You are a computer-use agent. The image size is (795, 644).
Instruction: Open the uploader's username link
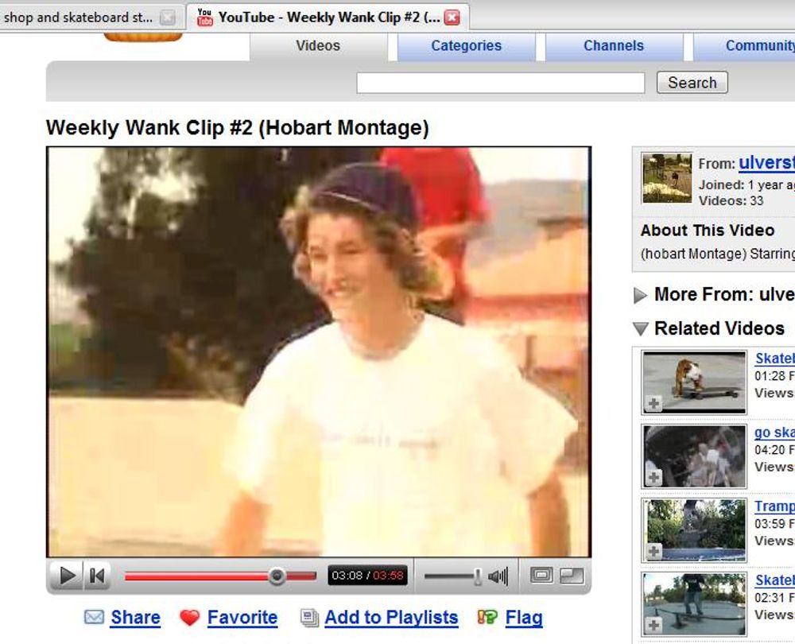(766, 163)
